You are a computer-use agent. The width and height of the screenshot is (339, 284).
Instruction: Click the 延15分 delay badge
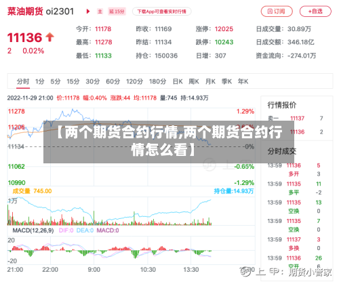point(117,12)
